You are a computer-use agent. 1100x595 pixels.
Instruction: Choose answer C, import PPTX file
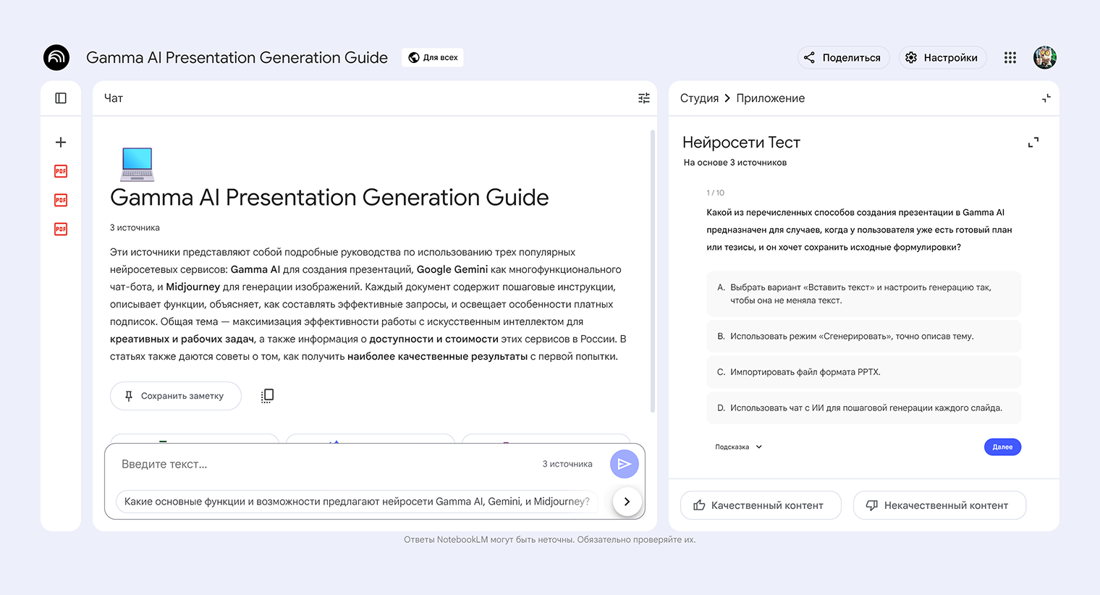click(x=864, y=372)
